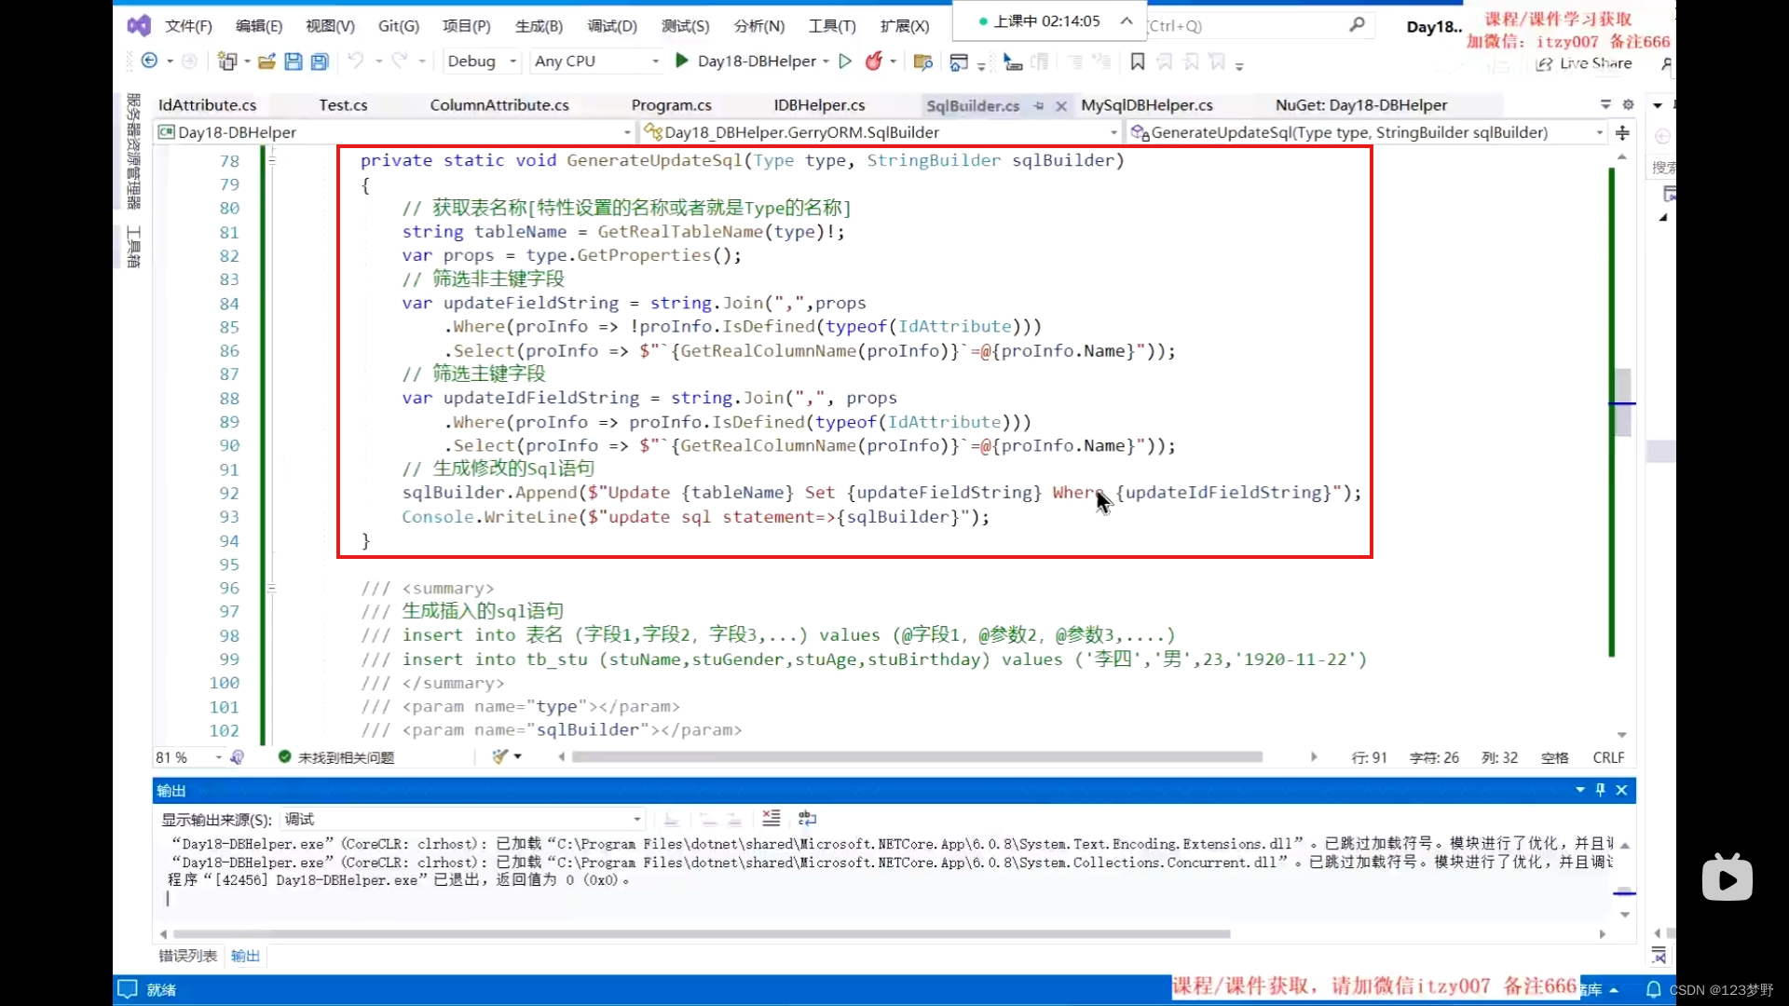This screenshot has height=1006, width=1789.
Task: Toggle the bookmarks toolbar icon
Action: 1139,61
